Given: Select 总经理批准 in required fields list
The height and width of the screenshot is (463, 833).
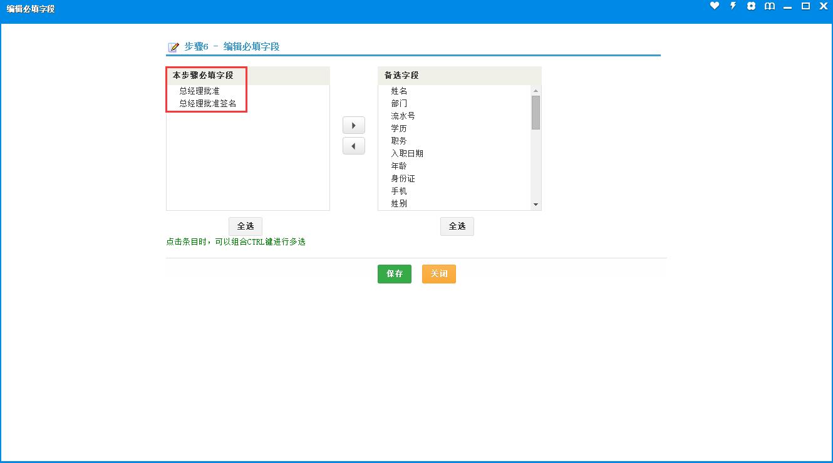Looking at the screenshot, I should (x=199, y=91).
